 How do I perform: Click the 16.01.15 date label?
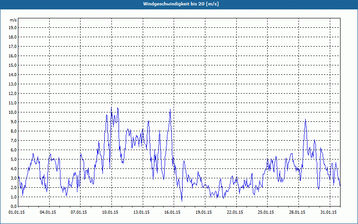172,212
